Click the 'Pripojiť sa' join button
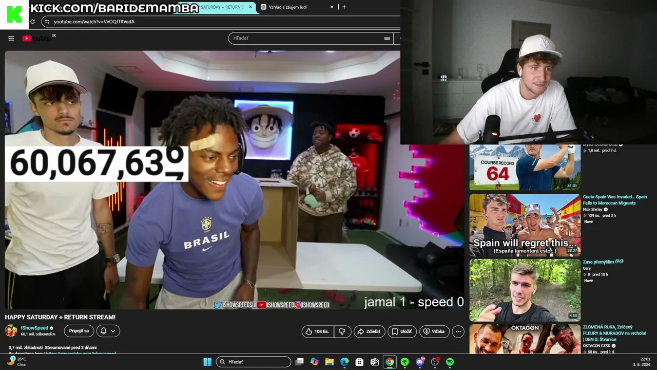657x370 pixels. 79,331
